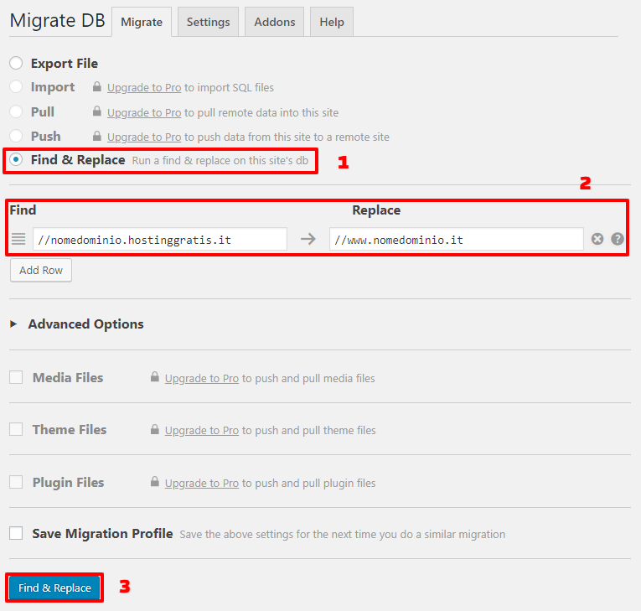This screenshot has height=611, width=641.
Task: Click description 'Save the above settings for the next time'
Action: (x=343, y=534)
